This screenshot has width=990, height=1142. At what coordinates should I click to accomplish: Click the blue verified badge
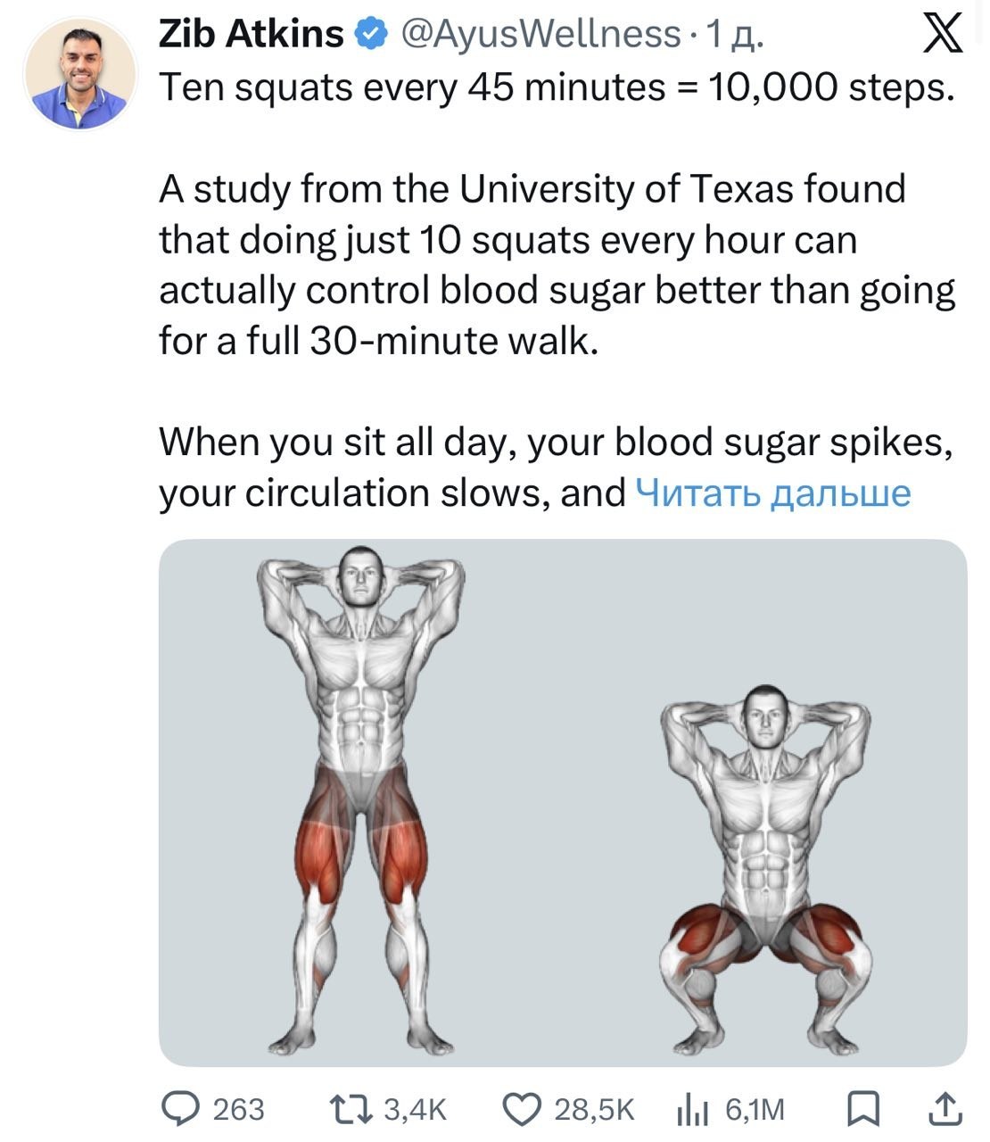pos(370,35)
